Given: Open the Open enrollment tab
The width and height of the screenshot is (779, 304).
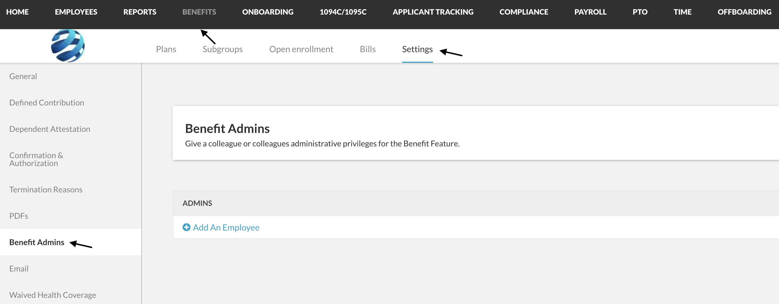Looking at the screenshot, I should pos(301,49).
